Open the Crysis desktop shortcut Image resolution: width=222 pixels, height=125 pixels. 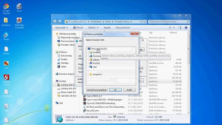(x=19, y=8)
